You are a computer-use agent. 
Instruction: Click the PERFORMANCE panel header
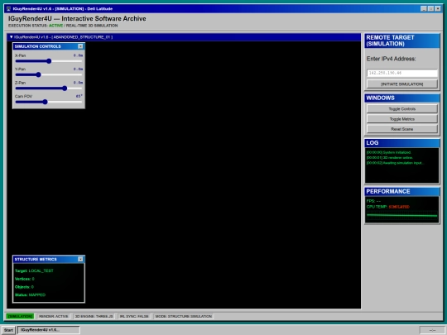[x=402, y=191]
